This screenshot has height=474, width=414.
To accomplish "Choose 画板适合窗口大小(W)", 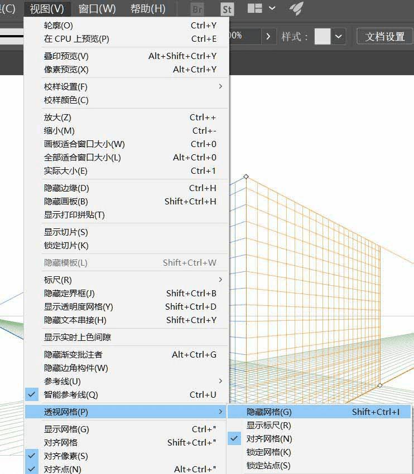I will click(127, 144).
